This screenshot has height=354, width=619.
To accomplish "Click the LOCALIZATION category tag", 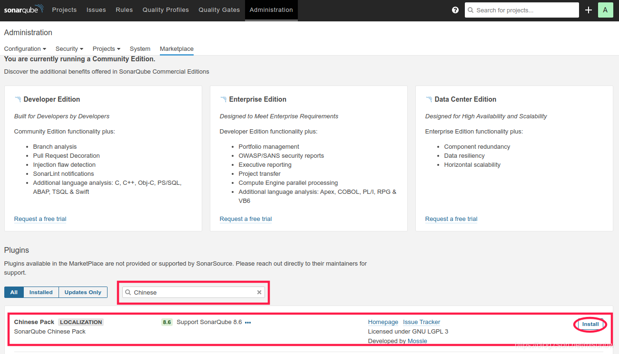I will pyautogui.click(x=81, y=322).
